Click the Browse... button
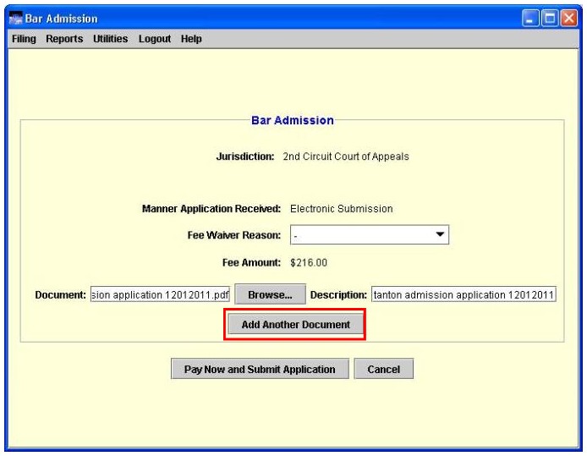Viewport: 587px width, 456px height. tap(271, 294)
